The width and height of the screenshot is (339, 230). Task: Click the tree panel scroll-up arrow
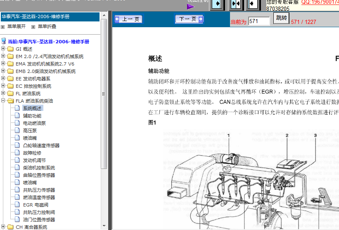pyautogui.click(x=104, y=15)
